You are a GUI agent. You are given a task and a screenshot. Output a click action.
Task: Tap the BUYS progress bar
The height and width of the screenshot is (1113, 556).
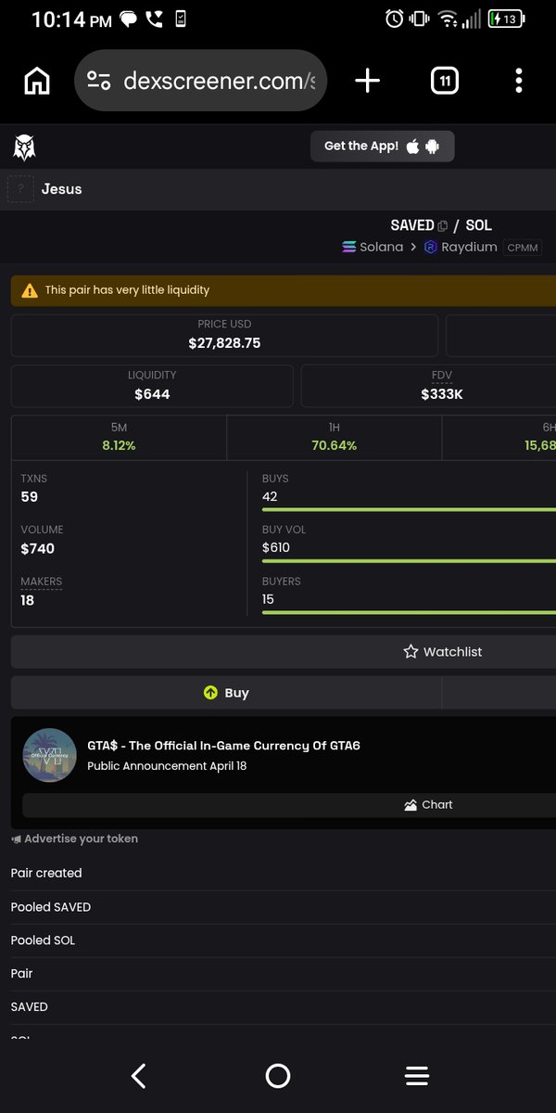pyautogui.click(x=409, y=509)
